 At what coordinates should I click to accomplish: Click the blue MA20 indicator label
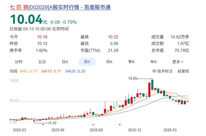[x=75, y=71]
